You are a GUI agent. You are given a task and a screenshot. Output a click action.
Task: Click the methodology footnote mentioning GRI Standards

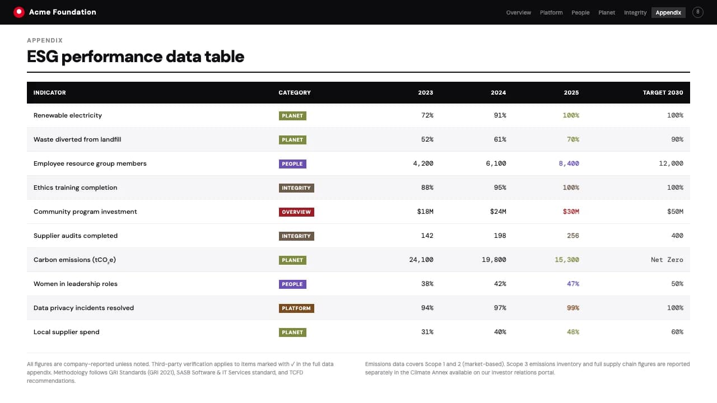[180, 372]
